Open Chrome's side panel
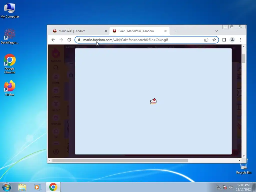Screen dimensions: 256x192 point(224,40)
